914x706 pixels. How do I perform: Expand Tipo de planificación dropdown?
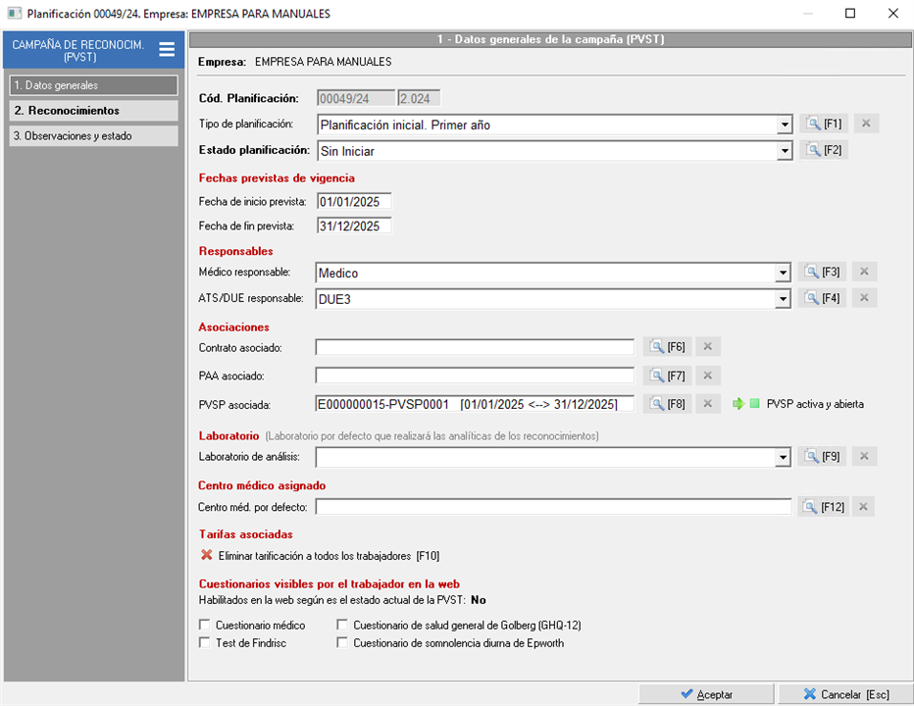click(784, 126)
